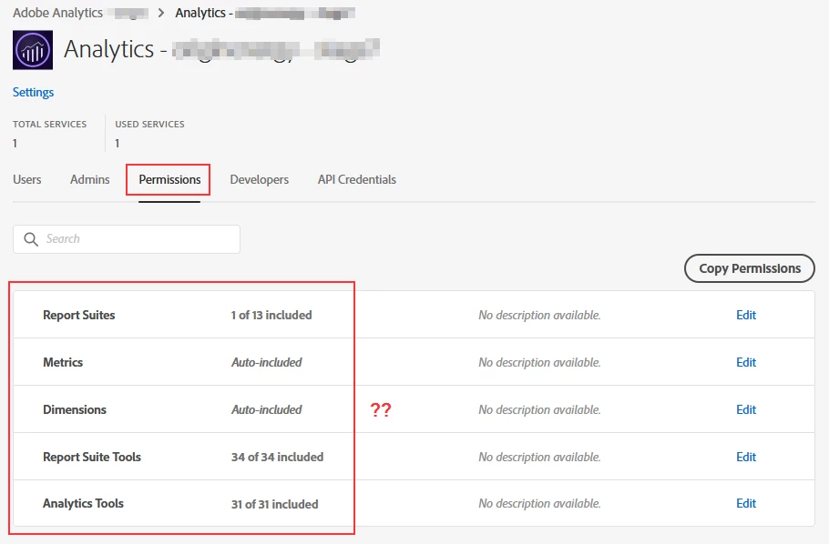
Task: Click the TOTAL SERVICES label
Action: 50,124
